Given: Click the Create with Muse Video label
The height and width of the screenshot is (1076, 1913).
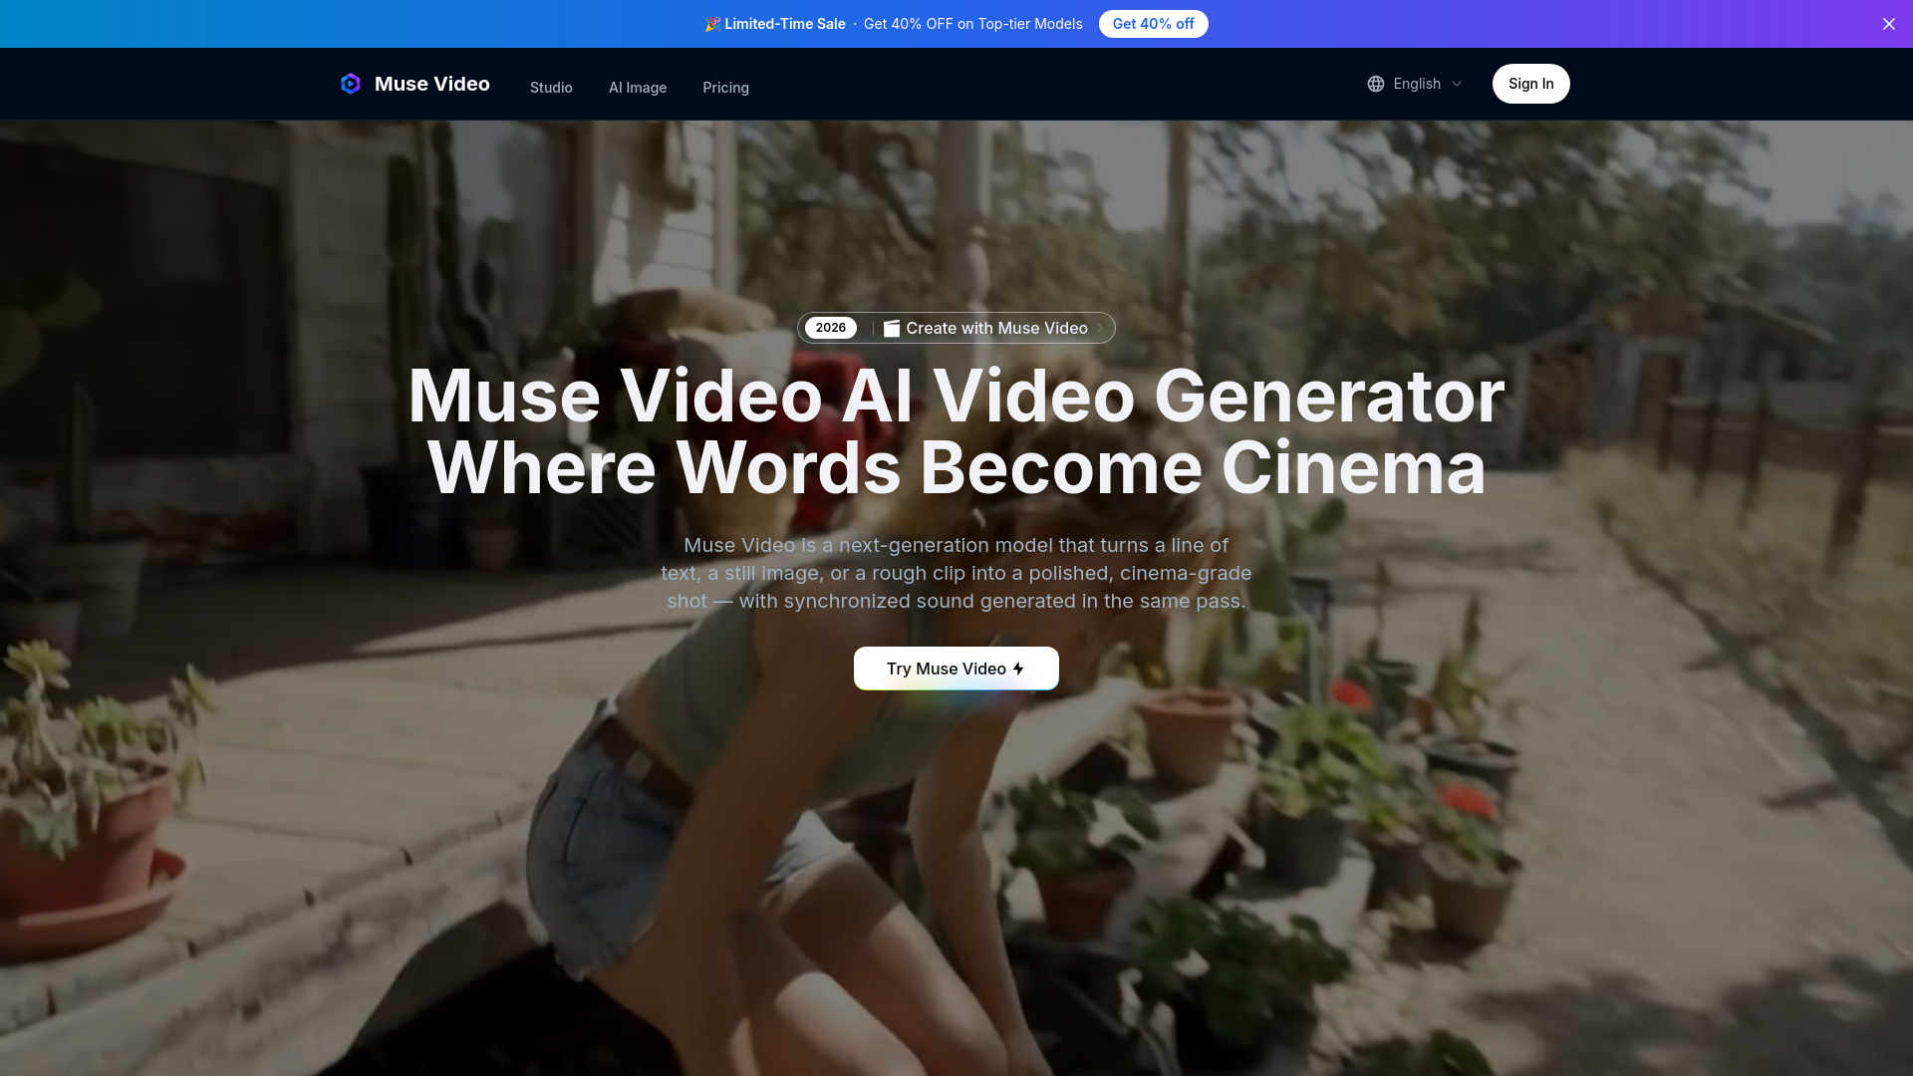Looking at the screenshot, I should tap(996, 328).
